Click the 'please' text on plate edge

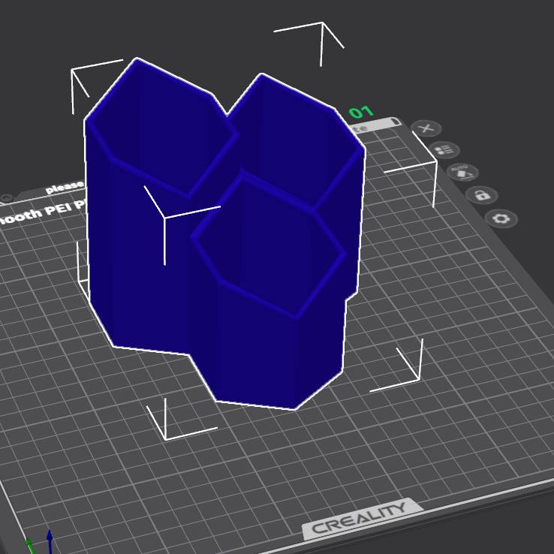point(64,187)
